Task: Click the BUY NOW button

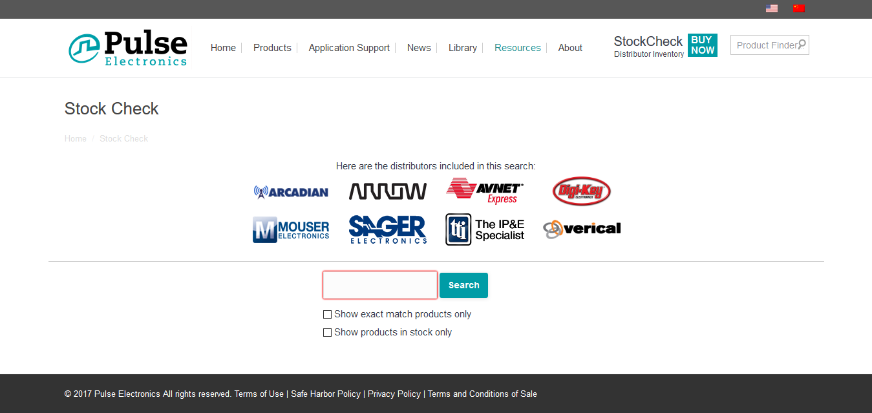Action: [x=702, y=45]
